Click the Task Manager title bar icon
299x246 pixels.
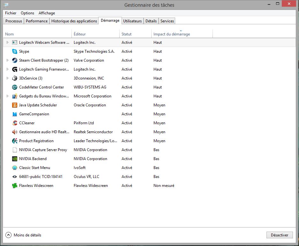6,5
